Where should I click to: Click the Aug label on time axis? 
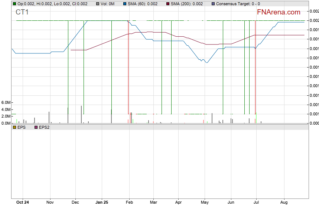284,203
